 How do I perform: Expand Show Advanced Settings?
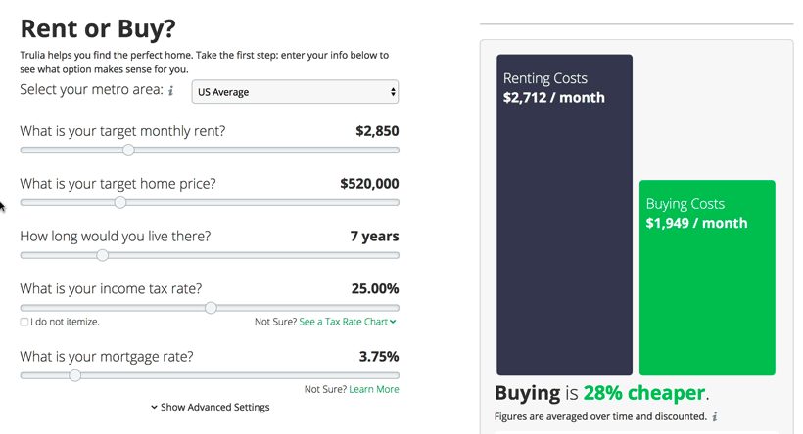click(x=210, y=407)
